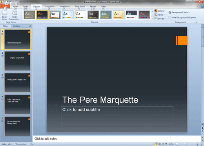Click the subtitle placeholder box
Screen dimensions: 204x146
117,115
